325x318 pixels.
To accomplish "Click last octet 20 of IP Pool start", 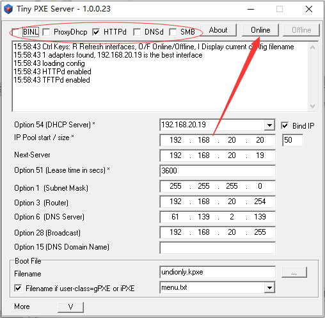I will [260, 140].
